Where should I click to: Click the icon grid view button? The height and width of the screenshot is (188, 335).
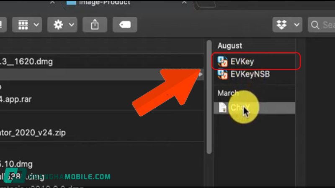click(x=23, y=25)
